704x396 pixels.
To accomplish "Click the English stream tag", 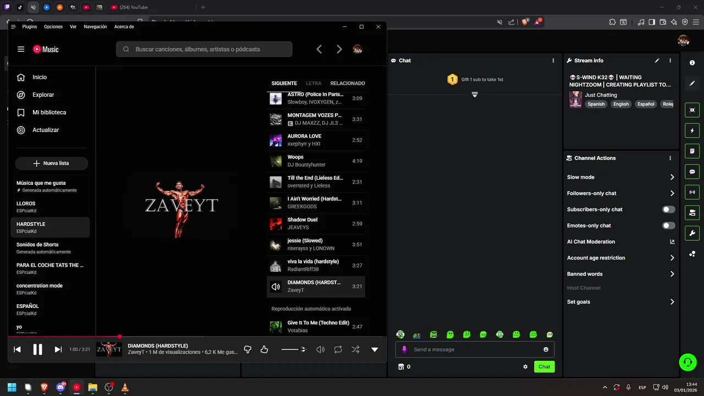I will click(621, 104).
